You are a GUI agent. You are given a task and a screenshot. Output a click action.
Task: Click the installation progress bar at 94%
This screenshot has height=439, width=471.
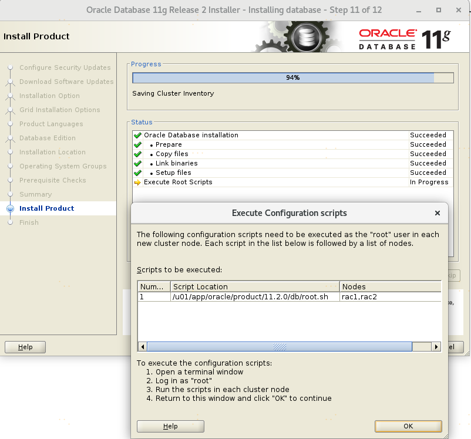292,77
